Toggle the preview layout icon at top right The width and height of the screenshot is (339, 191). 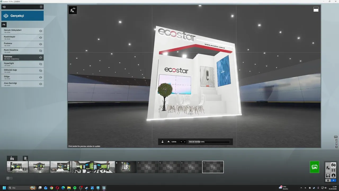pyautogui.click(x=316, y=9)
